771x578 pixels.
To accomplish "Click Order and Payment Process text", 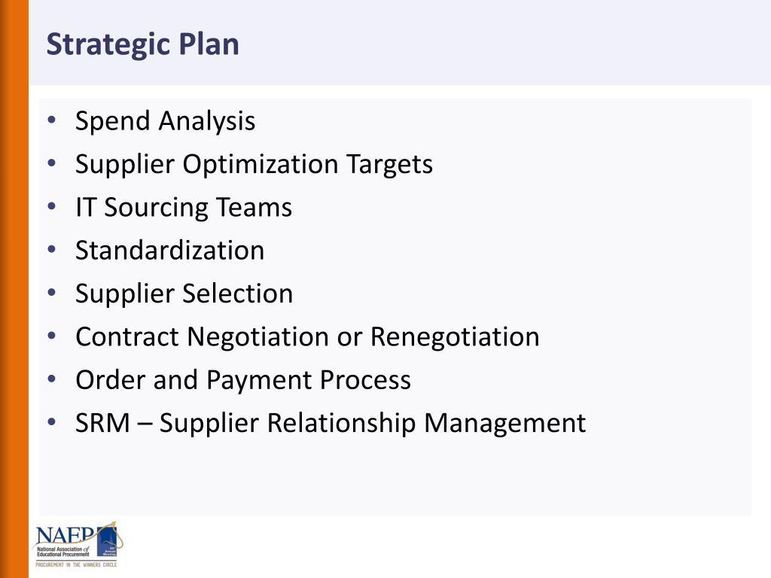I will pyautogui.click(x=243, y=380).
